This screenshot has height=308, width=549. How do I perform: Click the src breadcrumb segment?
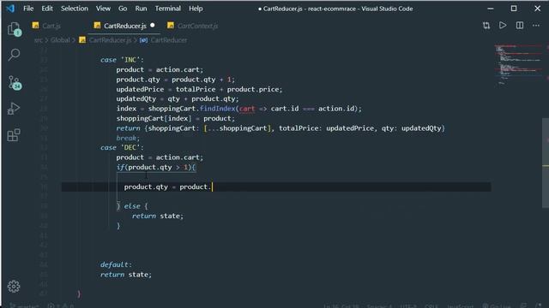[x=38, y=40]
